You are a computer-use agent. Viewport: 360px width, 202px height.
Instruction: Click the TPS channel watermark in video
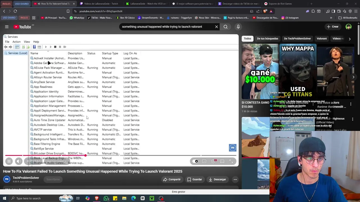[233, 148]
